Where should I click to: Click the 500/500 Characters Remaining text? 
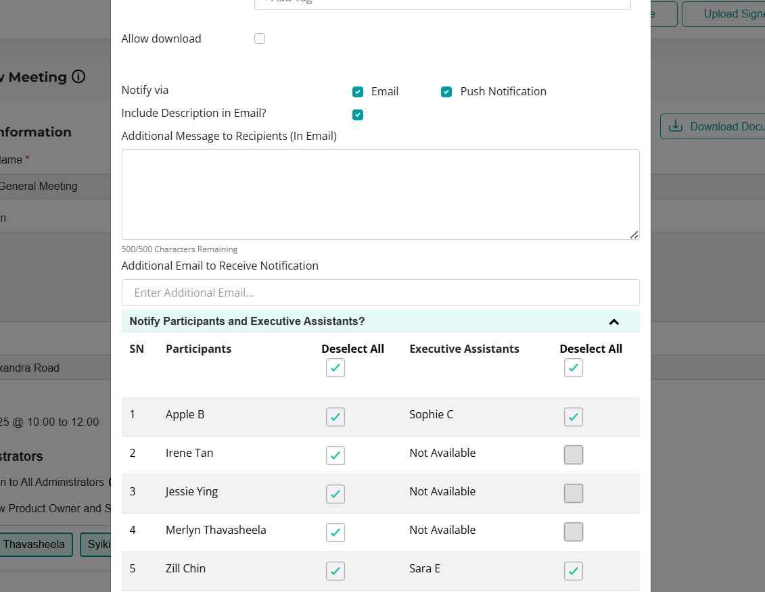pos(179,249)
